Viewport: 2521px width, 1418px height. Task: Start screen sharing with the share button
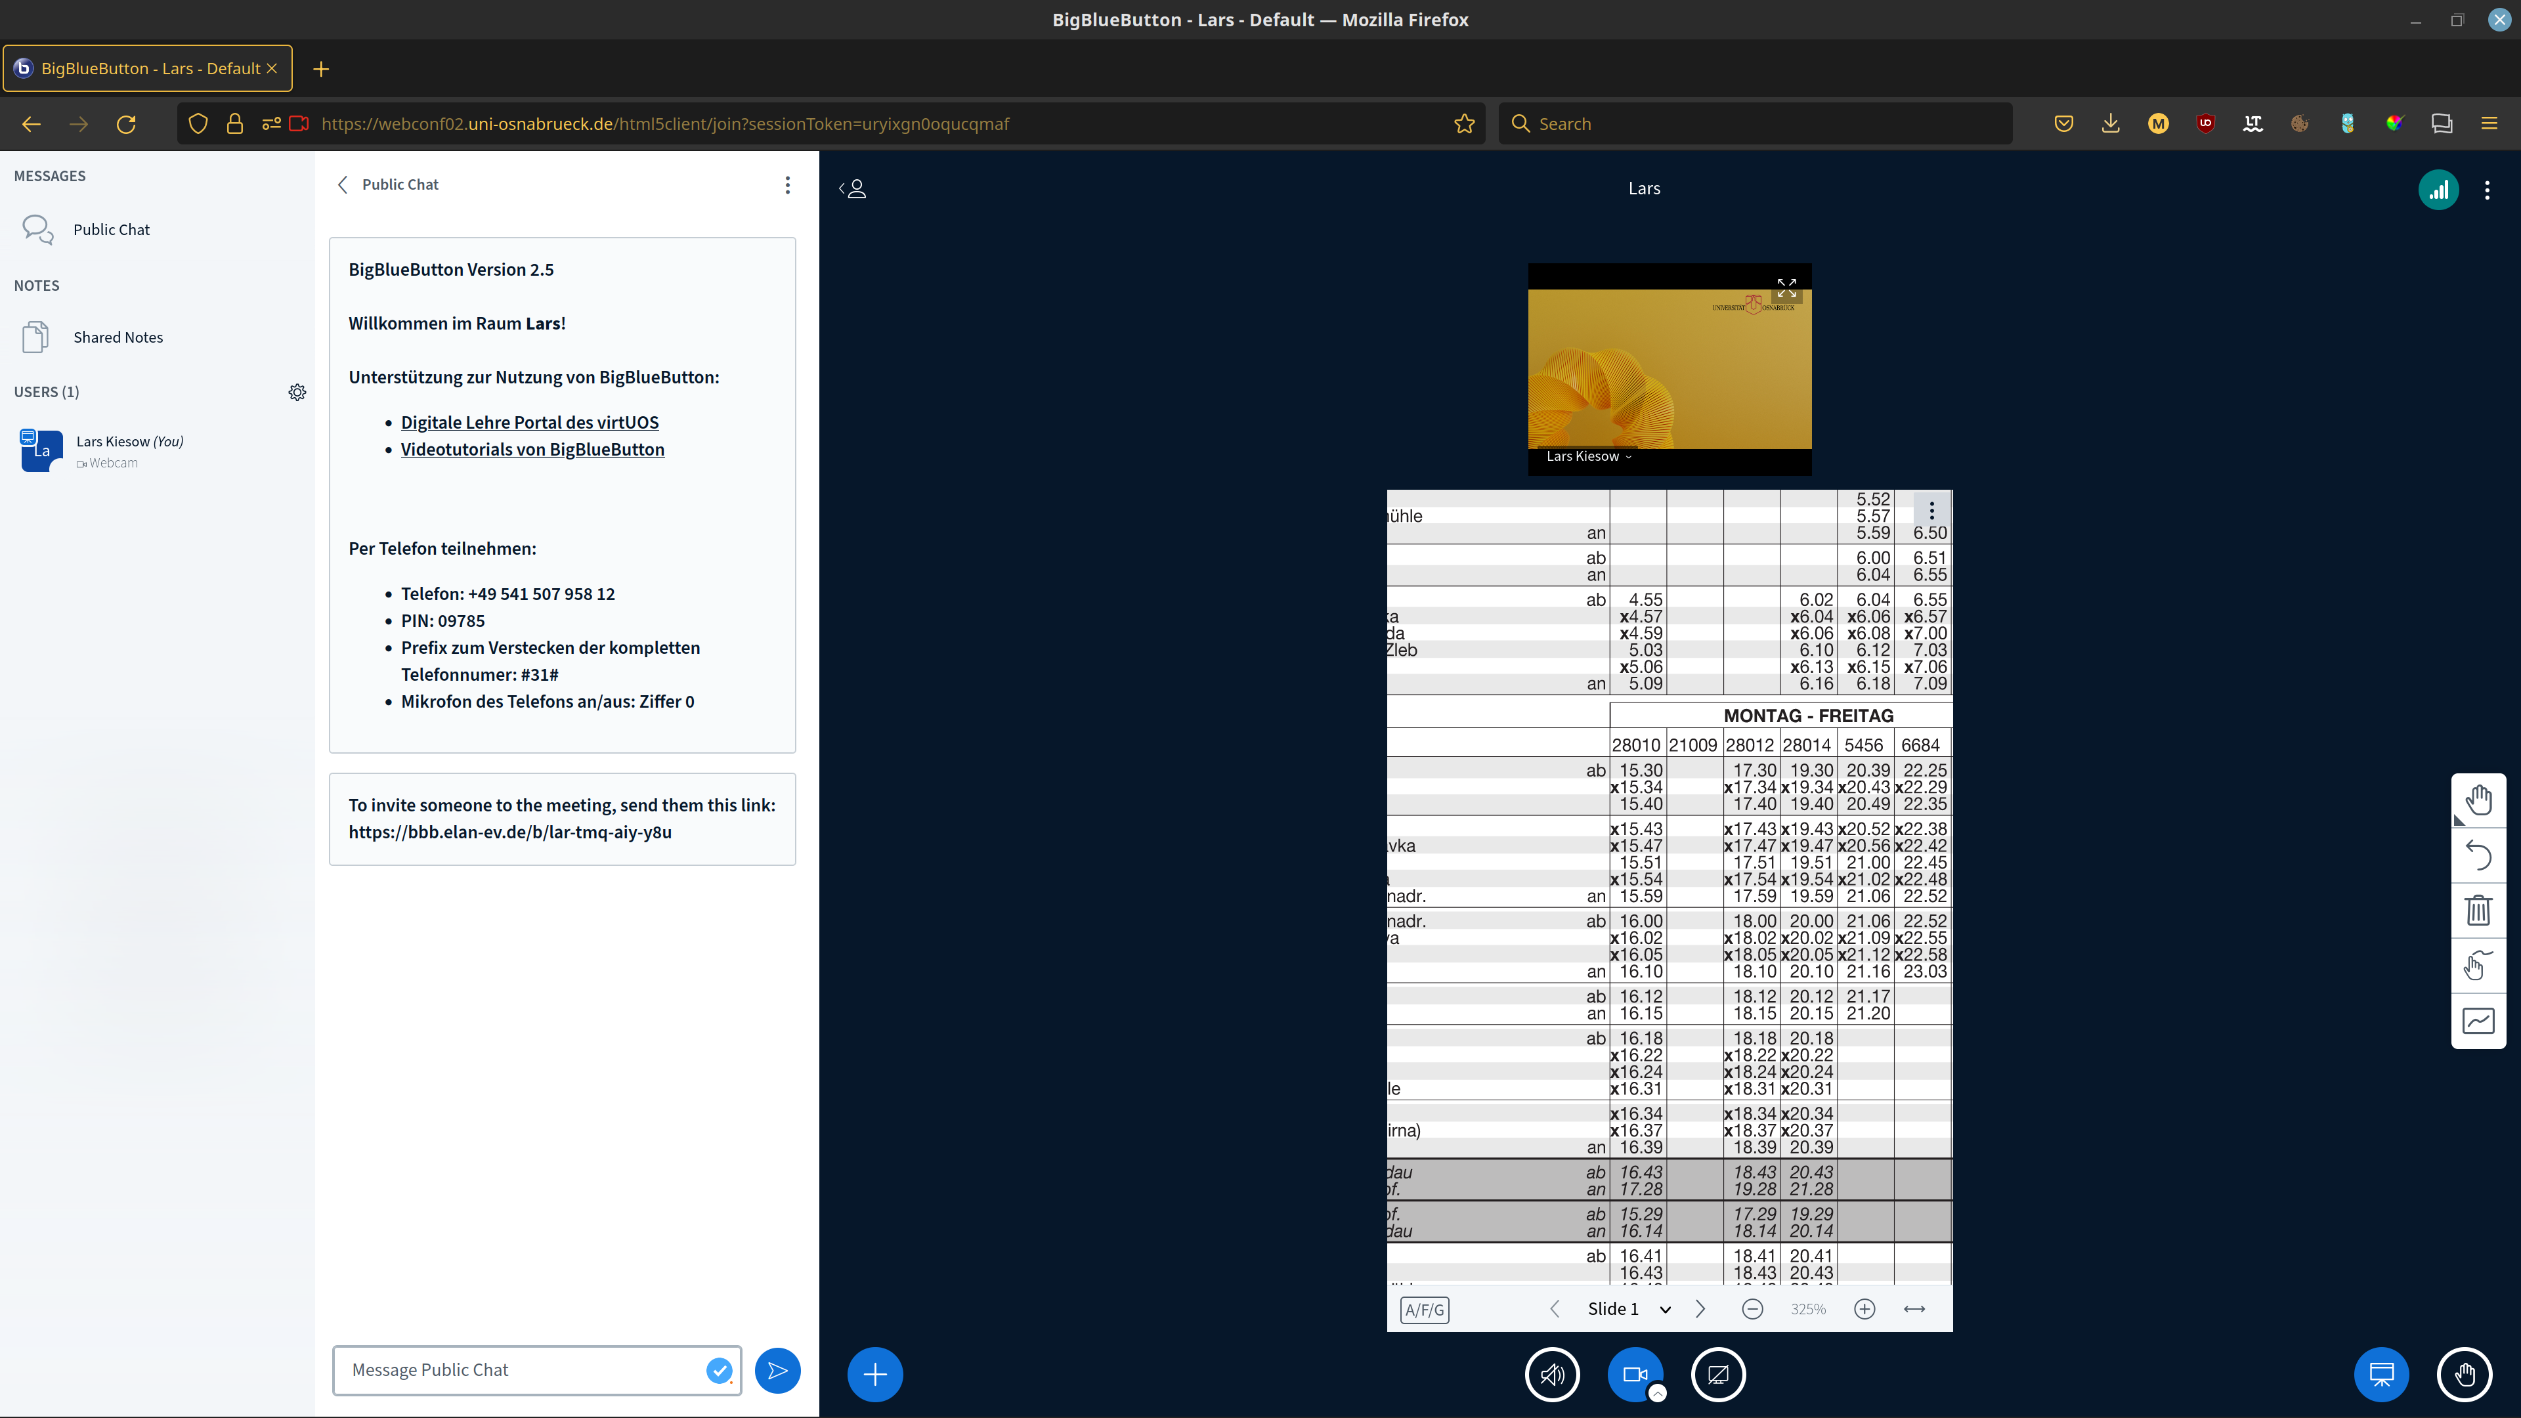click(1719, 1374)
